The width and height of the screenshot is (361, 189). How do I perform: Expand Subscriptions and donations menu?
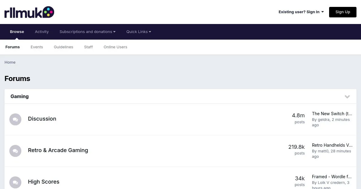point(87,32)
